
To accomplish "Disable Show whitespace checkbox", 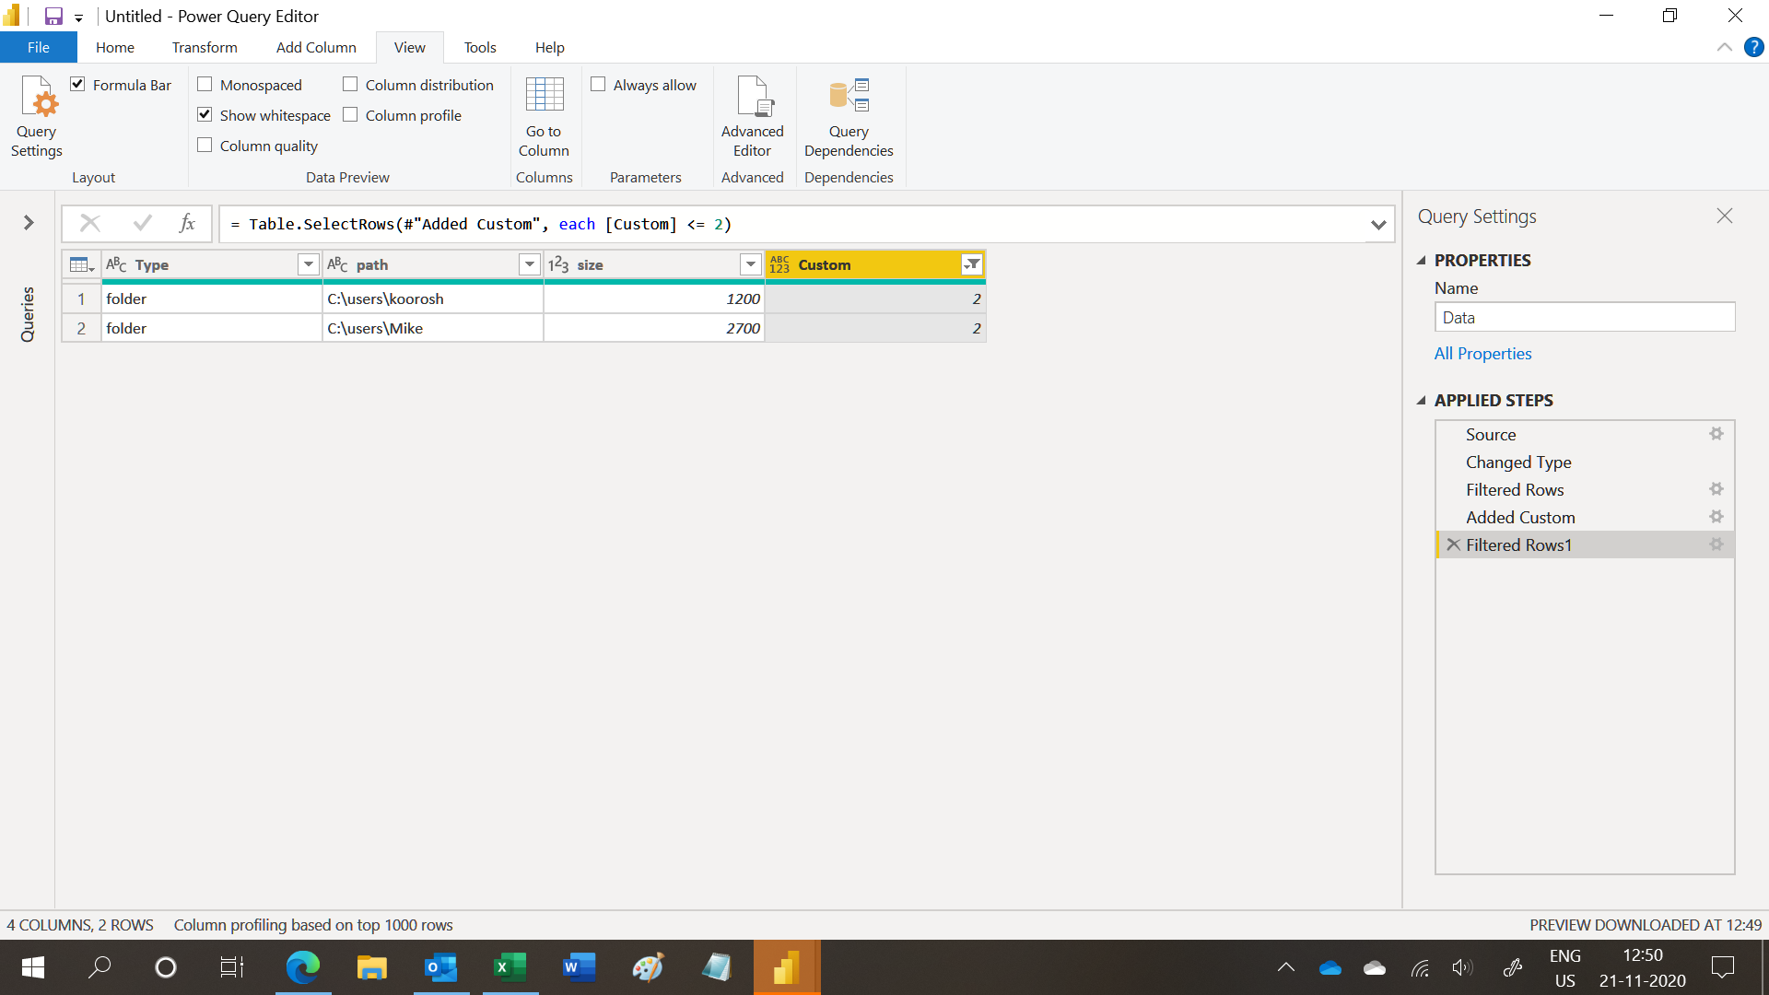I will [205, 114].
